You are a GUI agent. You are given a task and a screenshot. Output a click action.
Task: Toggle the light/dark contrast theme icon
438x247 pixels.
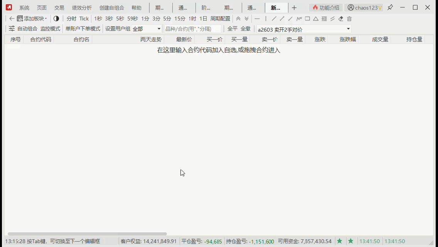coord(56,19)
